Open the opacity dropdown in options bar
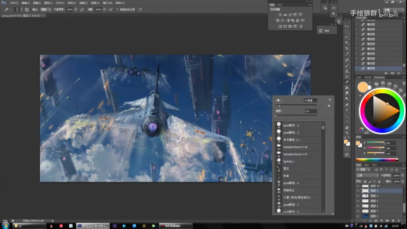 75,10
